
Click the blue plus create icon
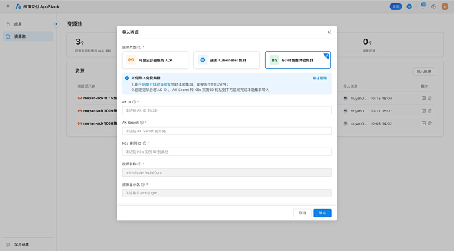(x=409, y=6)
